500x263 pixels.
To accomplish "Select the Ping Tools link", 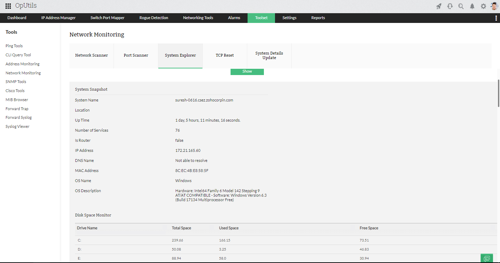I will (x=14, y=46).
